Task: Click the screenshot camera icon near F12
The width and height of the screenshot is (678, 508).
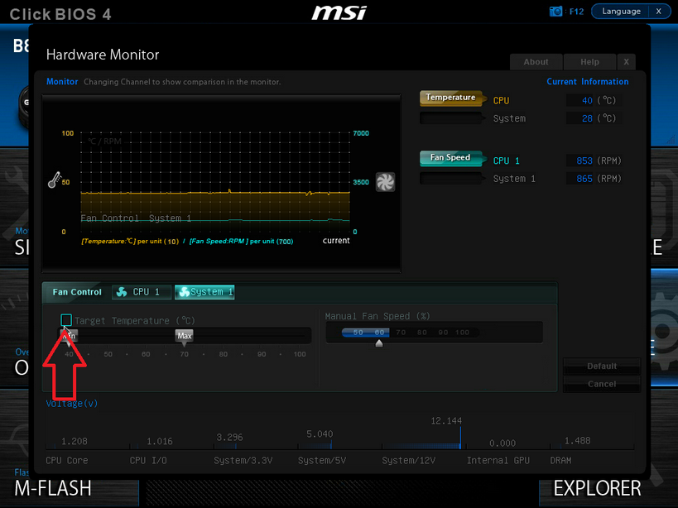Action: click(x=555, y=12)
